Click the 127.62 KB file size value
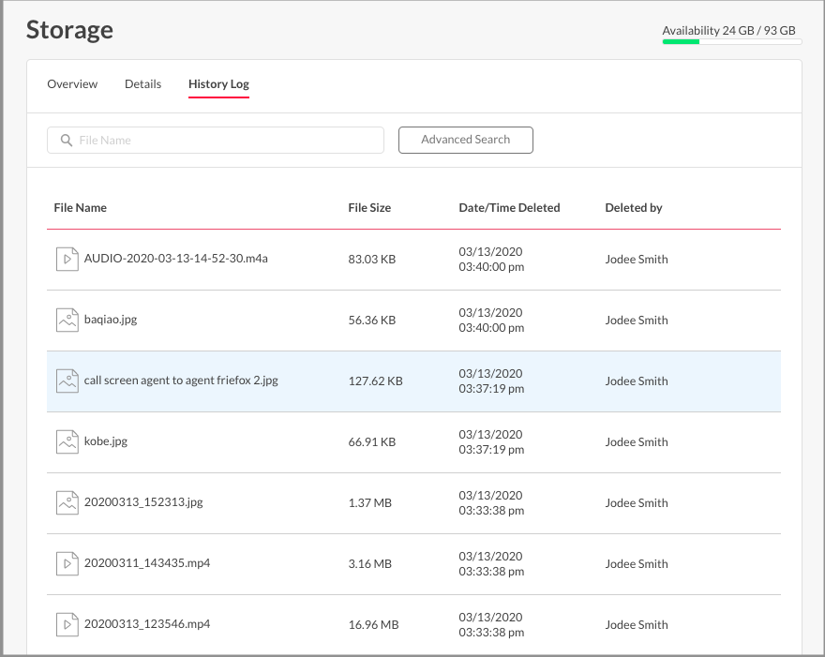Viewport: 825px width, 657px height. [376, 381]
